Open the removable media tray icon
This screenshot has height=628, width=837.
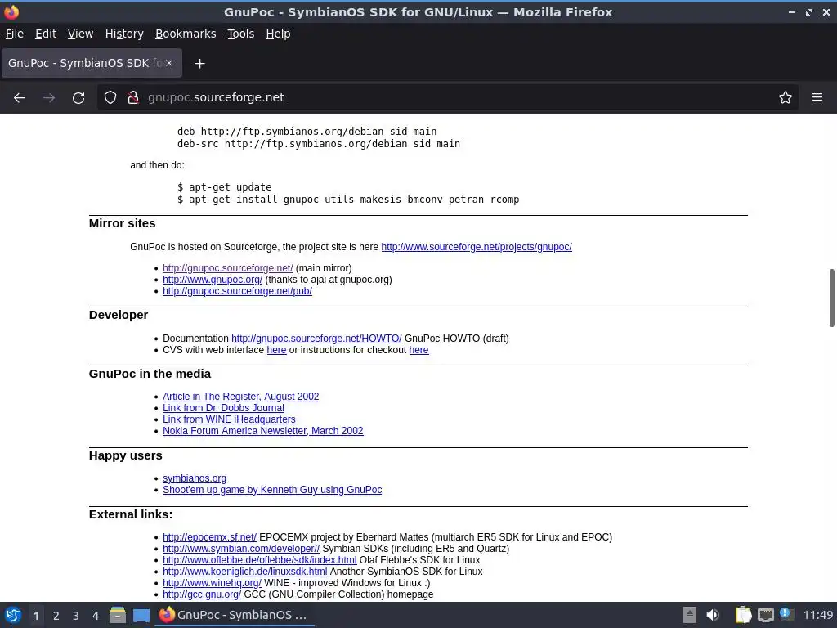pos(690,615)
